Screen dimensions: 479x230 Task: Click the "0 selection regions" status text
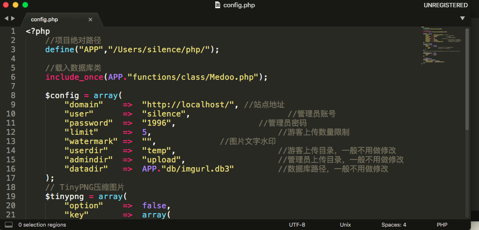42,225
